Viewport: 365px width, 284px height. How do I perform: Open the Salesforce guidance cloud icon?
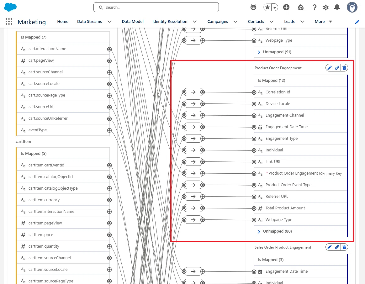pos(300,8)
